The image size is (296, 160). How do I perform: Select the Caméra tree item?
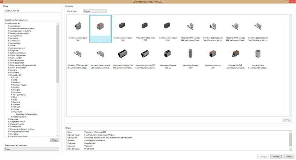click(x=13, y=70)
